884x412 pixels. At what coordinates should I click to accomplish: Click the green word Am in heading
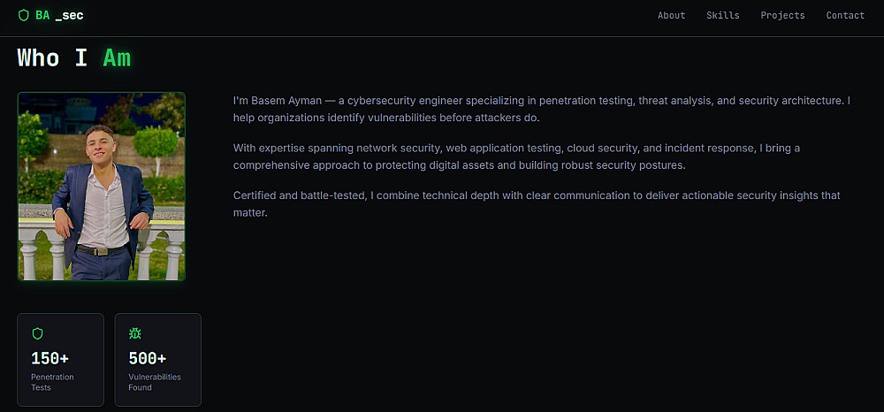(117, 58)
